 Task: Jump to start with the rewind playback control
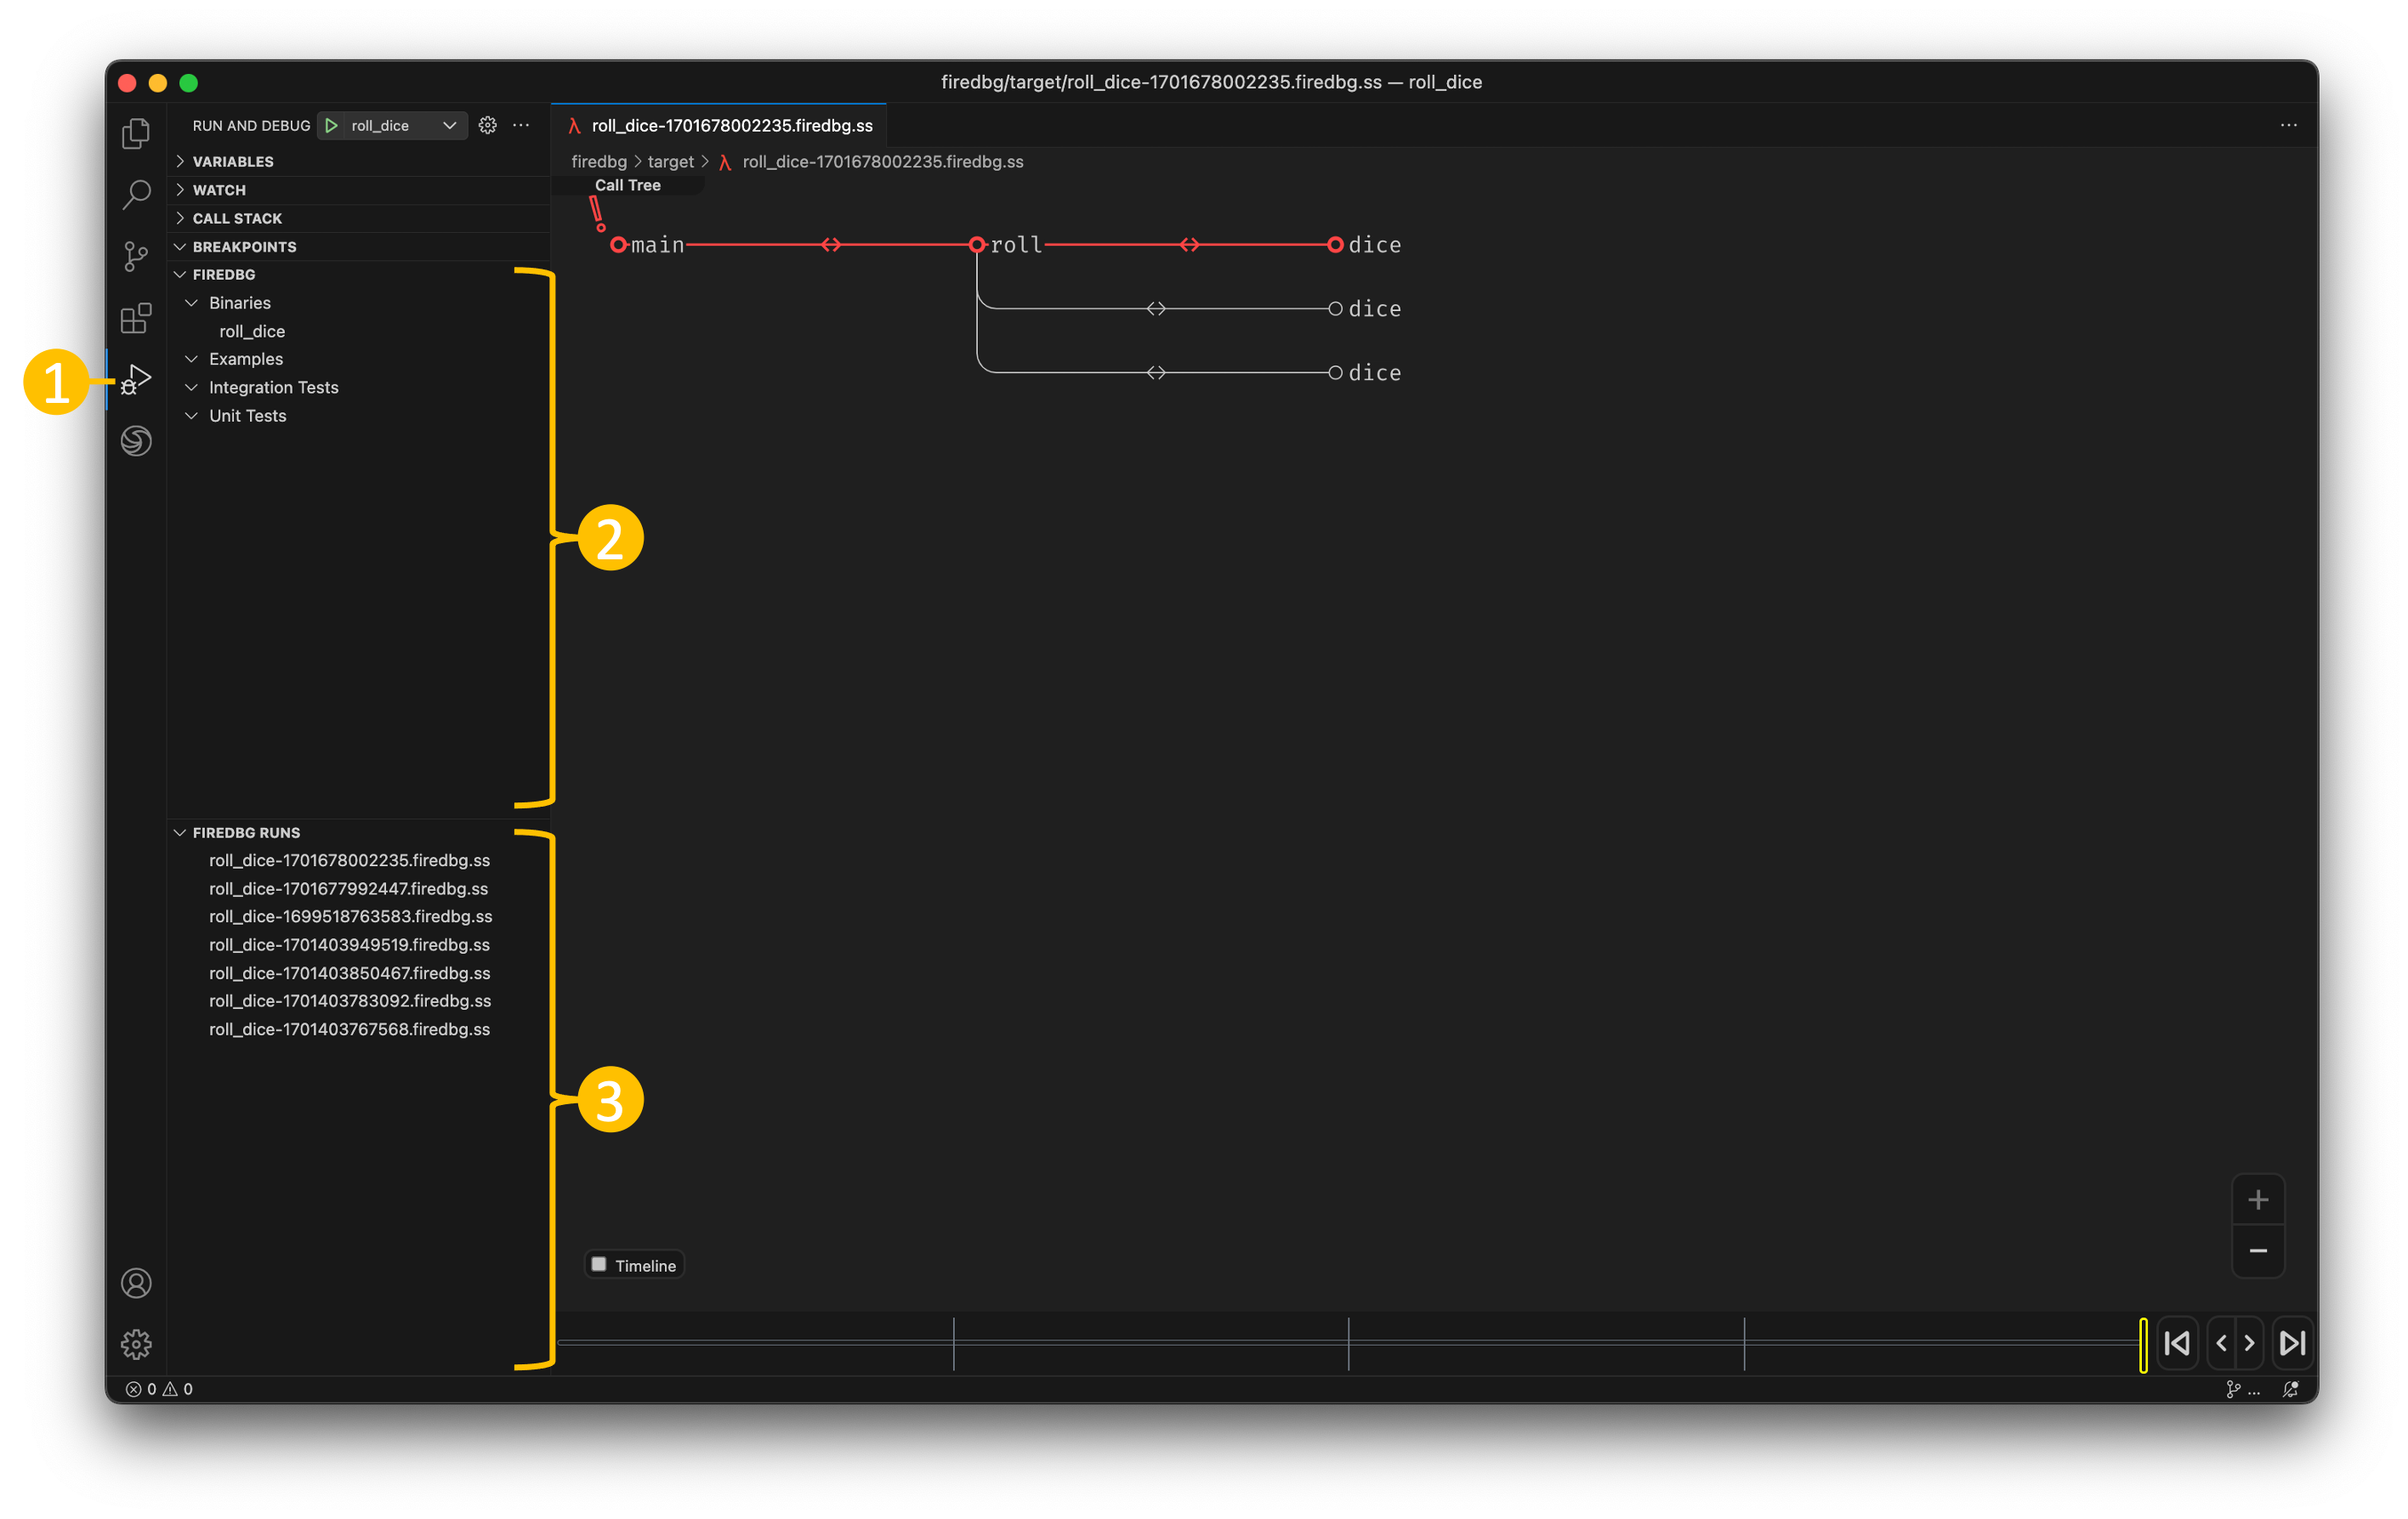[x=2177, y=1343]
